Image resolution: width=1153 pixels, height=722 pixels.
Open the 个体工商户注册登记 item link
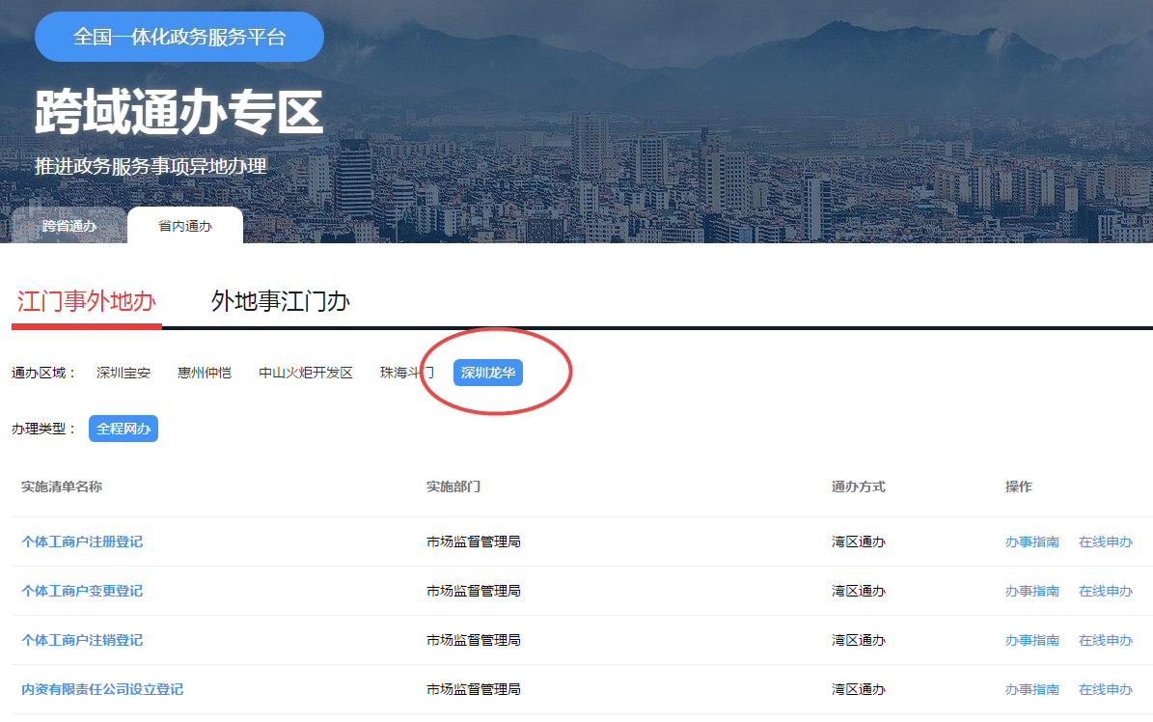tap(82, 541)
